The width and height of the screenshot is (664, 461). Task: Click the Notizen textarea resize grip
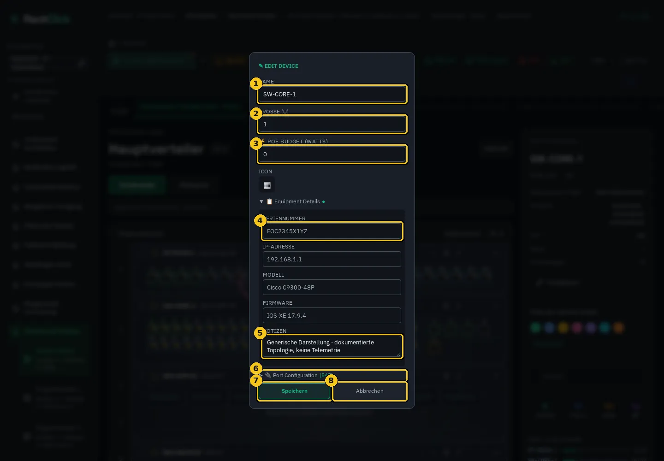tap(398, 354)
